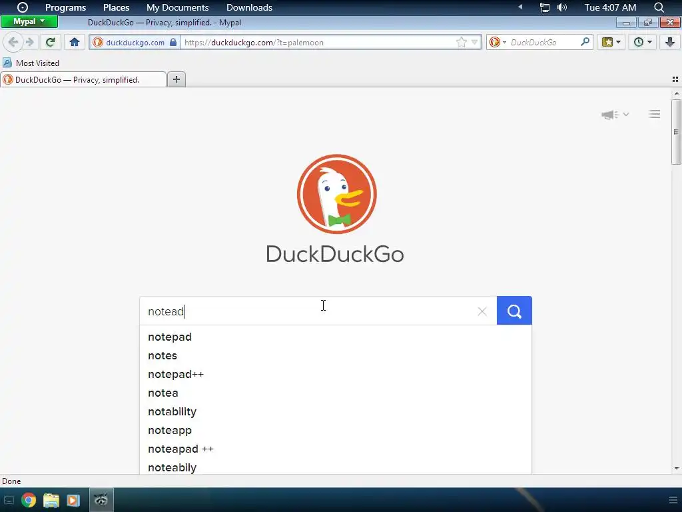Clear the search text with X
This screenshot has height=512, width=682.
(482, 311)
